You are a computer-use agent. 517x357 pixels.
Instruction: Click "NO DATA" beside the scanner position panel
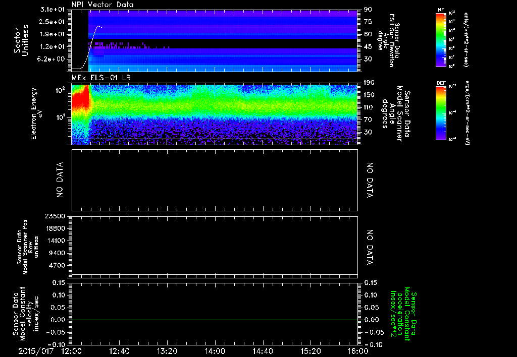370,248
